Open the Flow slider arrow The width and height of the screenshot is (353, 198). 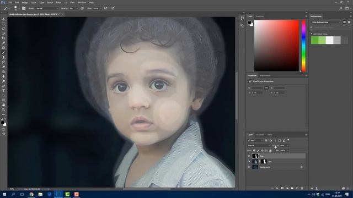tap(100, 8)
